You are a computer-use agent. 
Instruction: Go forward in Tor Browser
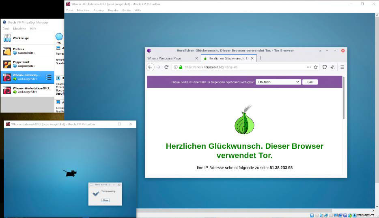[158, 67]
